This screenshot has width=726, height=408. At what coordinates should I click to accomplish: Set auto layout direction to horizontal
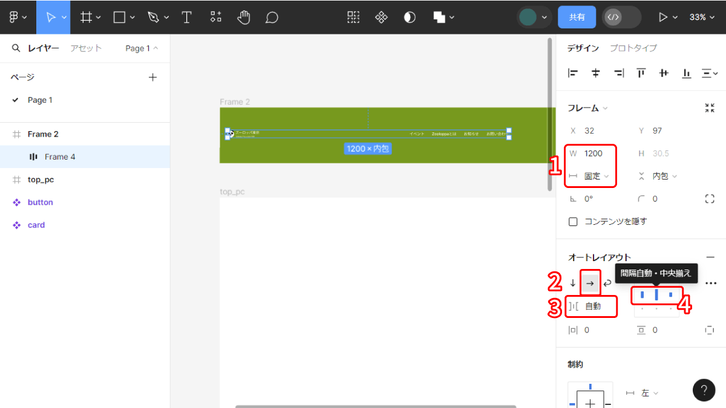590,283
